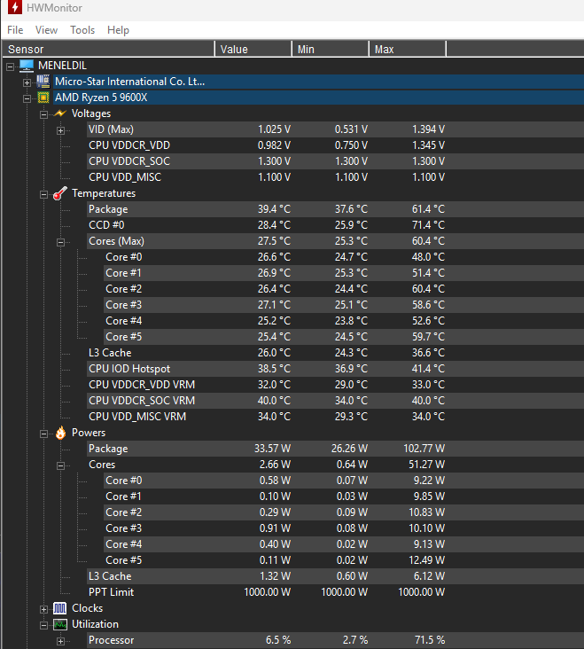584x649 pixels.
Task: Select the CPU VDDCR_VDD VRM row
Action: click(335, 385)
